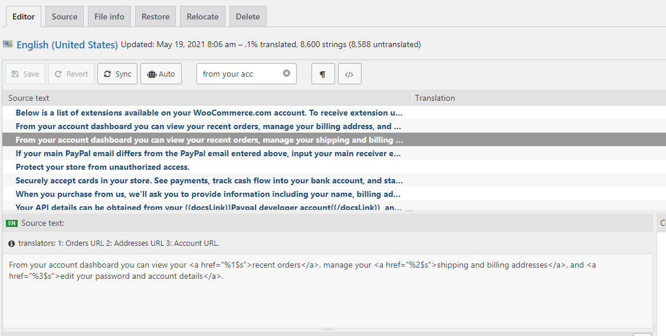This screenshot has height=336, width=666.
Task: Sort by the Source text column header
Action: pos(29,98)
